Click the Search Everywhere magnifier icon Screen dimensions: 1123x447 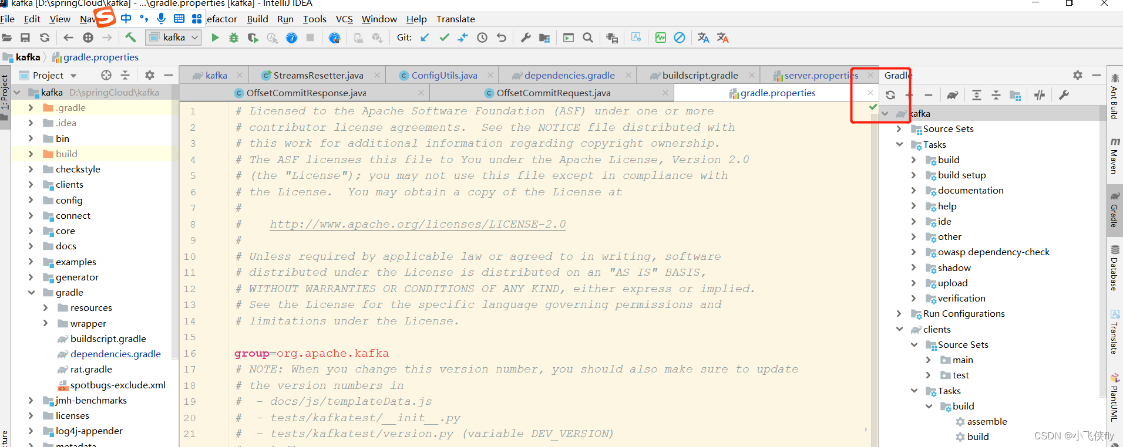coord(587,38)
